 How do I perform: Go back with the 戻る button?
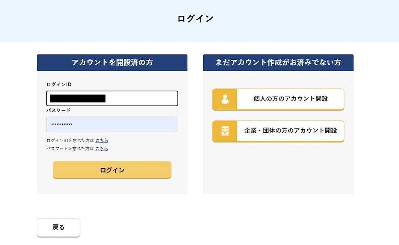59,228
